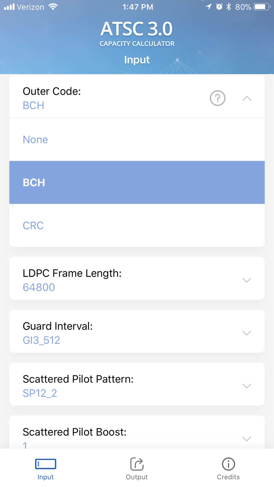Screen dimensions: 274x487
Task: Open the Scattered Pilot Pattern dropdown
Action: pyautogui.click(x=247, y=386)
